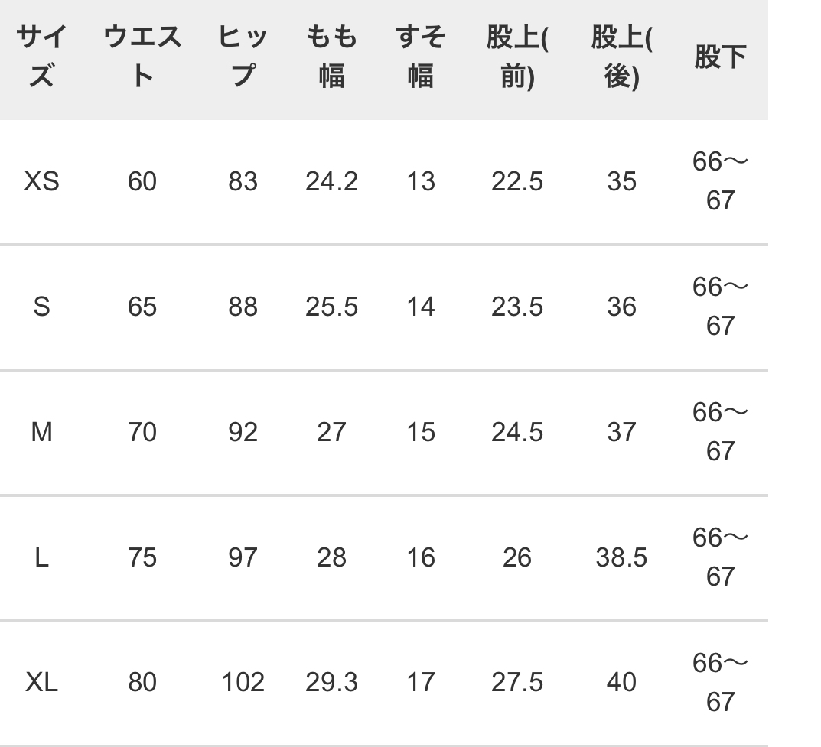
Task: Click the XS thigh width 24.2
Action: 332,181
